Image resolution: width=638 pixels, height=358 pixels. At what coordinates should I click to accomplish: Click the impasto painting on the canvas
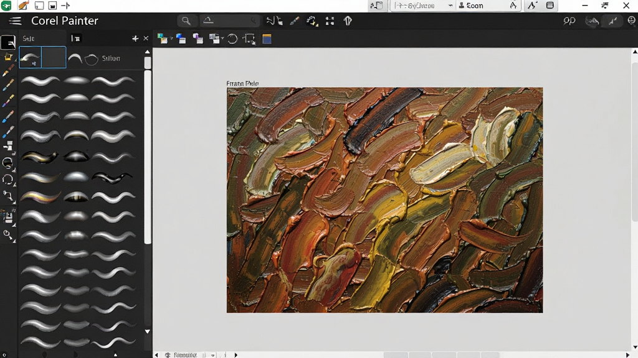click(384, 200)
